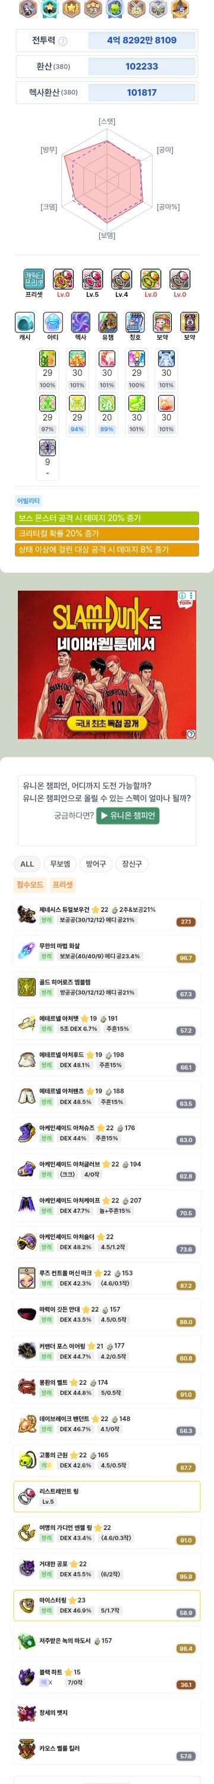Viewport: 214px width, 1784px height.
Task: Open the 유챔 union champion icon
Action: pos(108,322)
